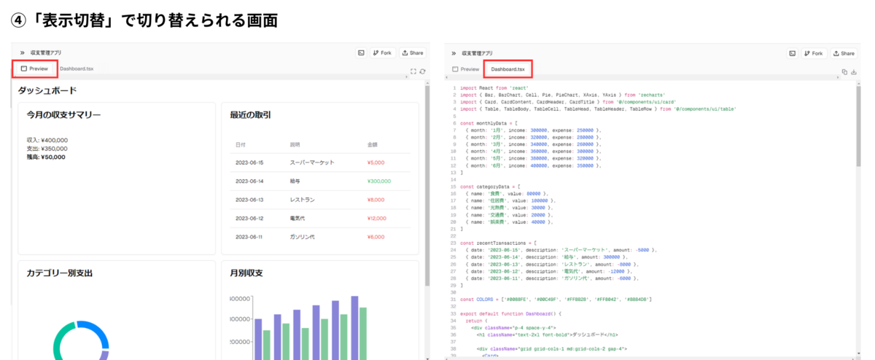Open Dashboard.tsx tab in left panel
This screenshot has height=360, width=875.
point(77,69)
